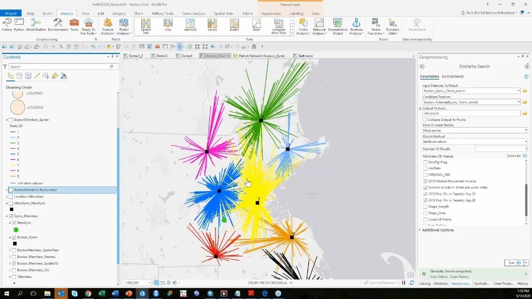Run the Similarity Search tool
Viewport: 532px width, 299px height.
pyautogui.click(x=514, y=263)
